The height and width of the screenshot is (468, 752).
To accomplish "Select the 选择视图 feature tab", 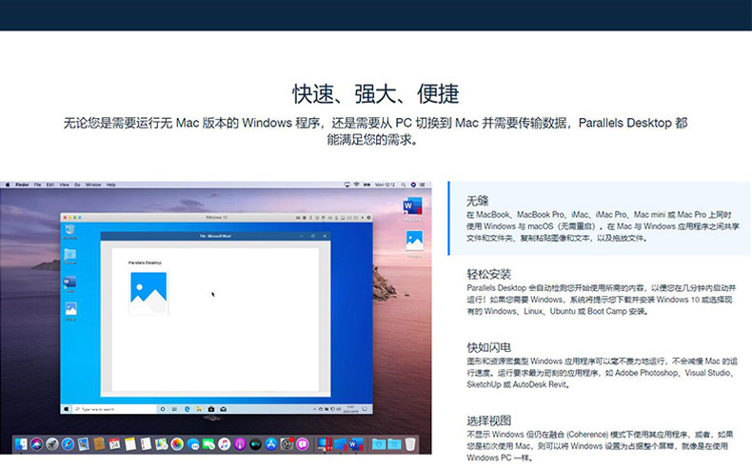I will click(602, 439).
